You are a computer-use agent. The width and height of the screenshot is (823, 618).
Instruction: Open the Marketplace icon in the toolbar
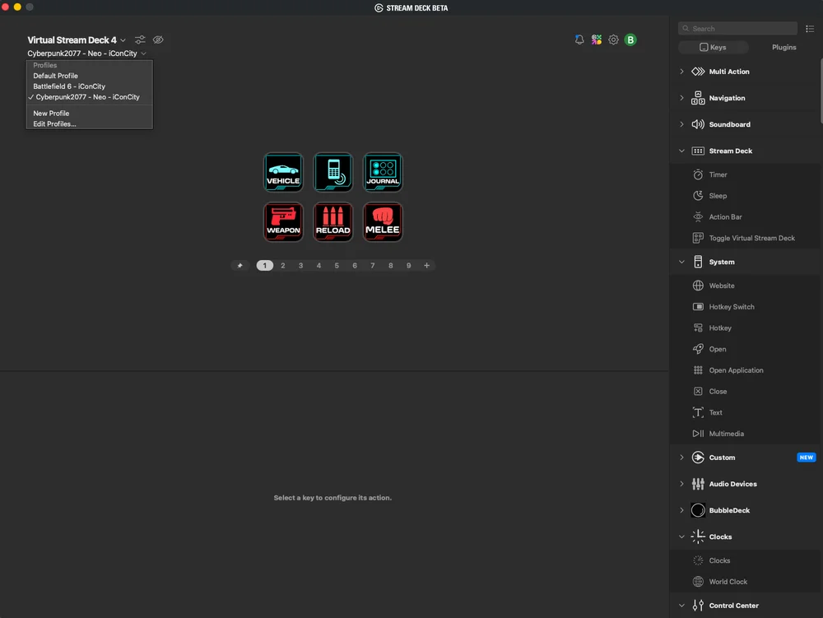coord(596,39)
